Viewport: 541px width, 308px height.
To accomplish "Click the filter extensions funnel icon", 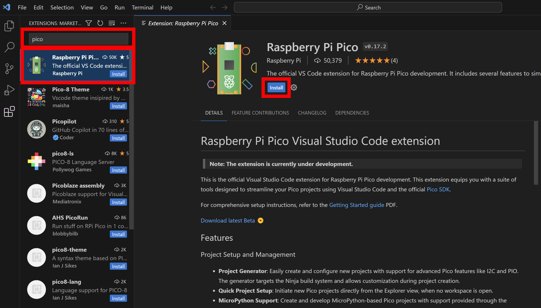I will click(89, 23).
